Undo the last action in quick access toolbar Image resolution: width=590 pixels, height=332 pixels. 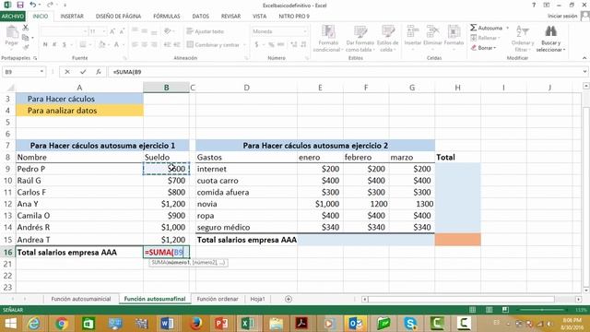33,5
